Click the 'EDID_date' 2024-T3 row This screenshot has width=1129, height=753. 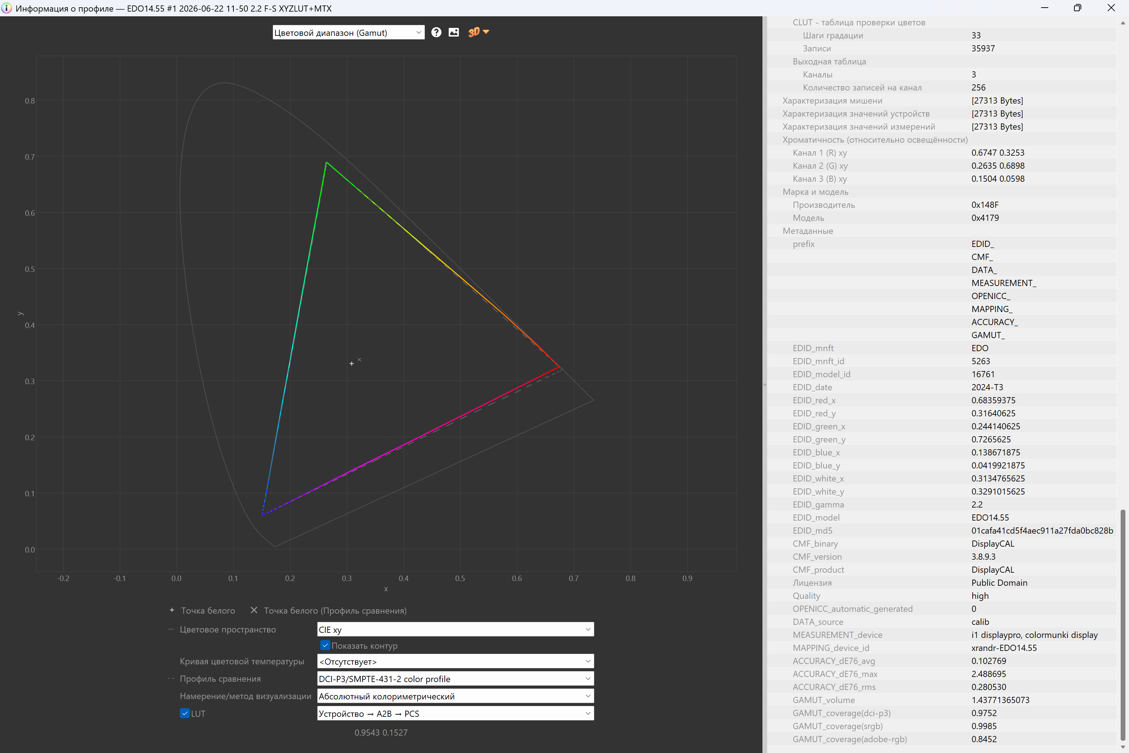(942, 387)
